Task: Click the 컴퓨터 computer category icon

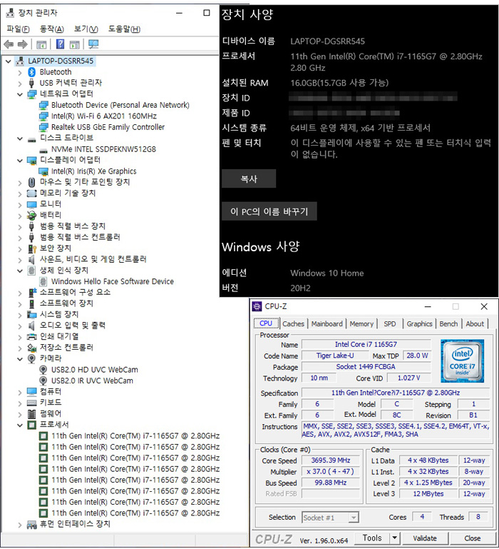Action: pyautogui.click(x=32, y=391)
